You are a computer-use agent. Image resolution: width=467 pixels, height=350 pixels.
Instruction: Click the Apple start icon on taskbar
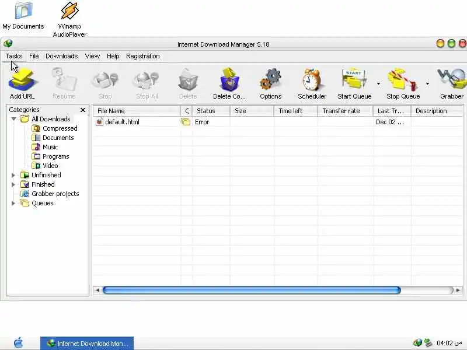click(x=19, y=342)
